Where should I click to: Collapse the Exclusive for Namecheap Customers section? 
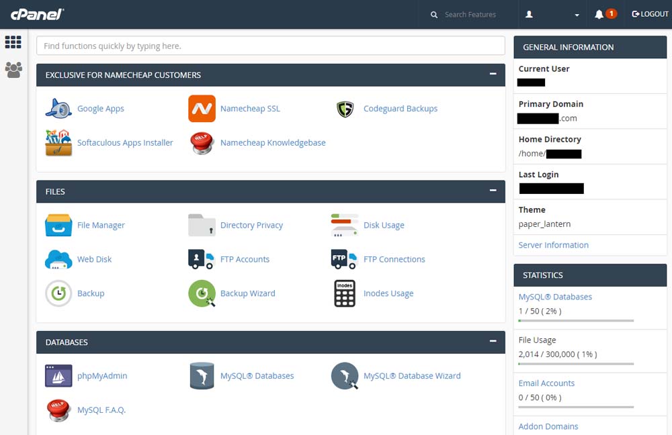[493, 74]
